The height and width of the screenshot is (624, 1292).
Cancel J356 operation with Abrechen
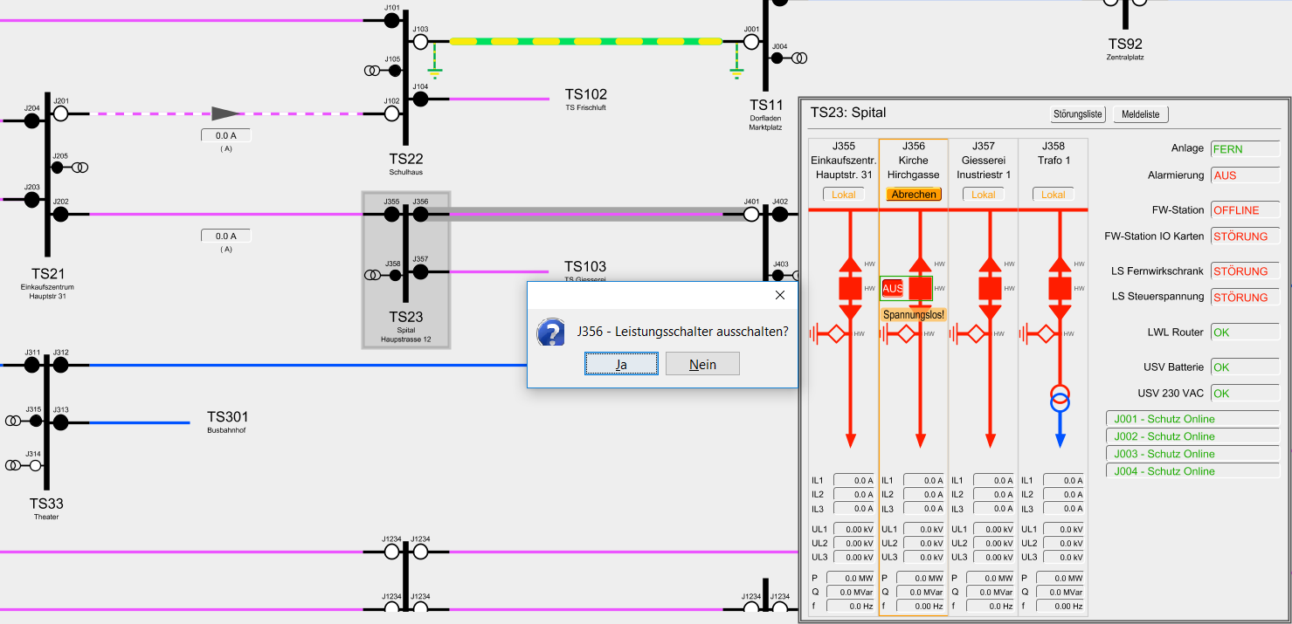914,195
